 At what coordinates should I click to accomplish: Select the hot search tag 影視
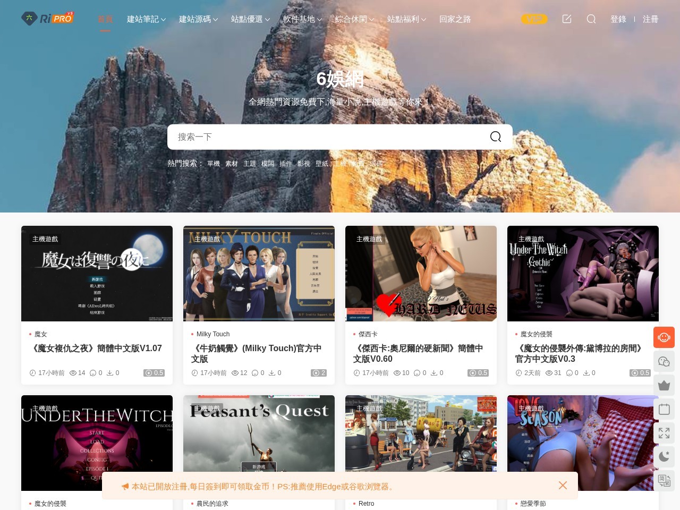pos(304,164)
